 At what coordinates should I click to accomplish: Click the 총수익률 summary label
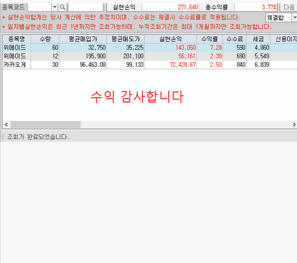pos(216,7)
